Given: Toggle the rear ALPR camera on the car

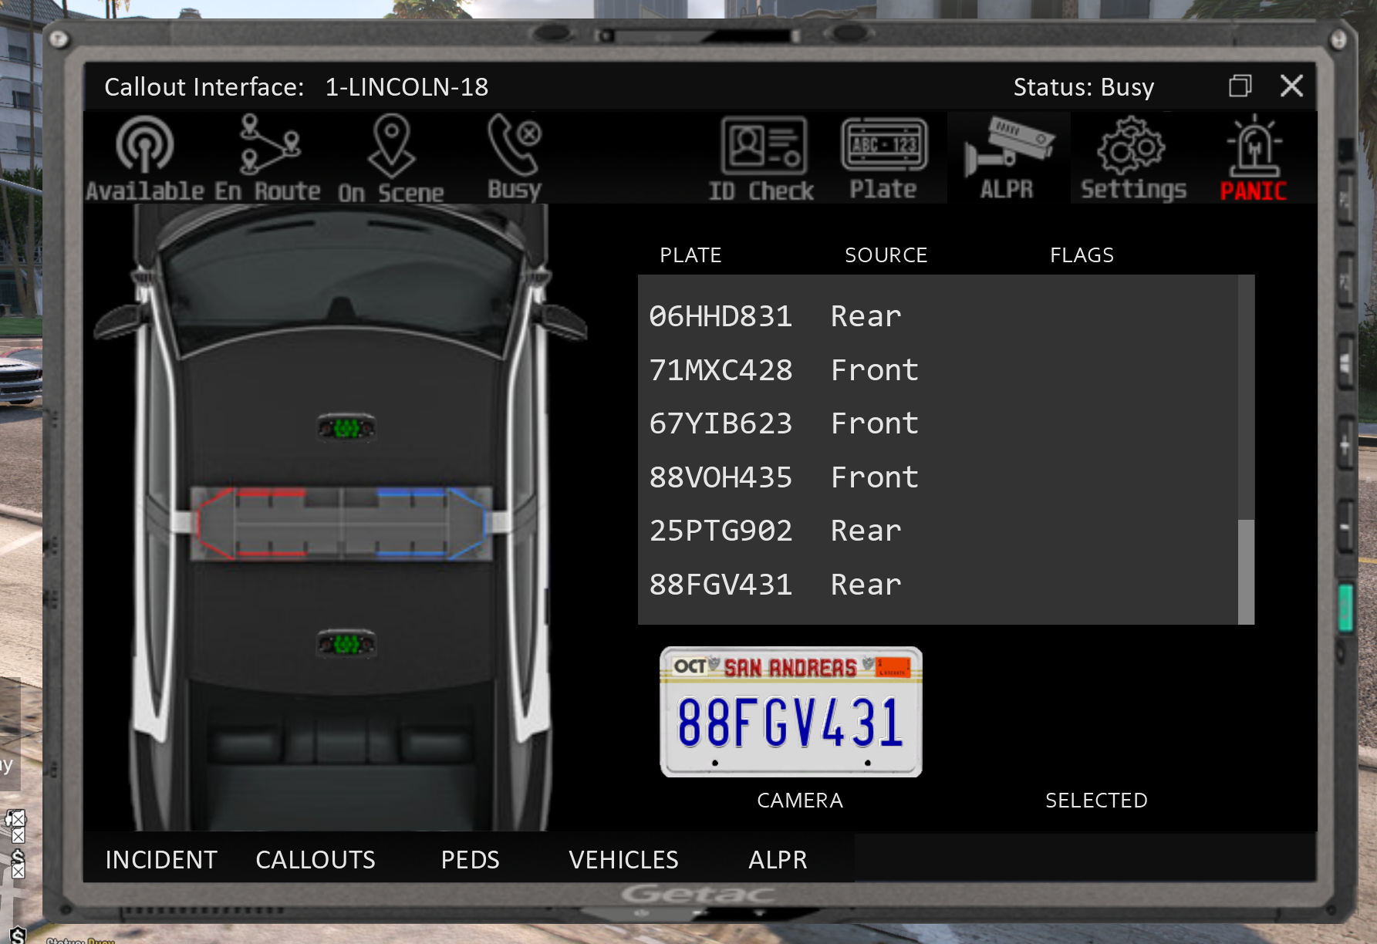Looking at the screenshot, I should click(346, 643).
